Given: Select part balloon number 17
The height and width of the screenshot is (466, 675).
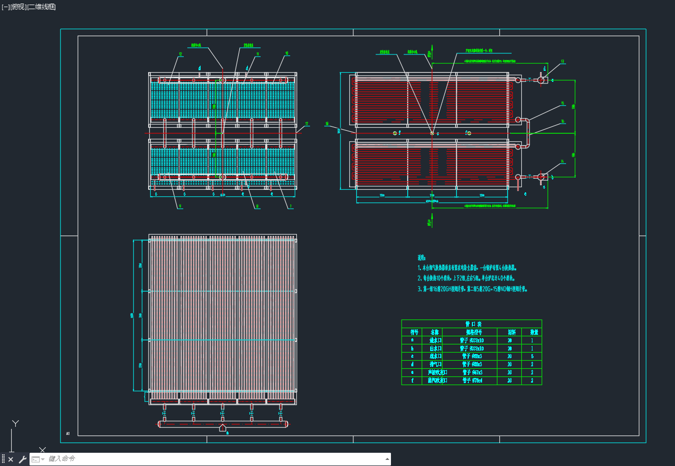Looking at the screenshot, I should pyautogui.click(x=307, y=124).
